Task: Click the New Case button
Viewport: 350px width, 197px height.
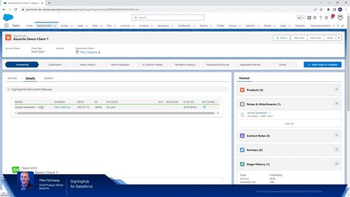Action: [x=299, y=38]
